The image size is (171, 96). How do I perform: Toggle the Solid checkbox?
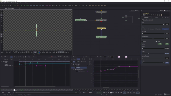click(157, 41)
